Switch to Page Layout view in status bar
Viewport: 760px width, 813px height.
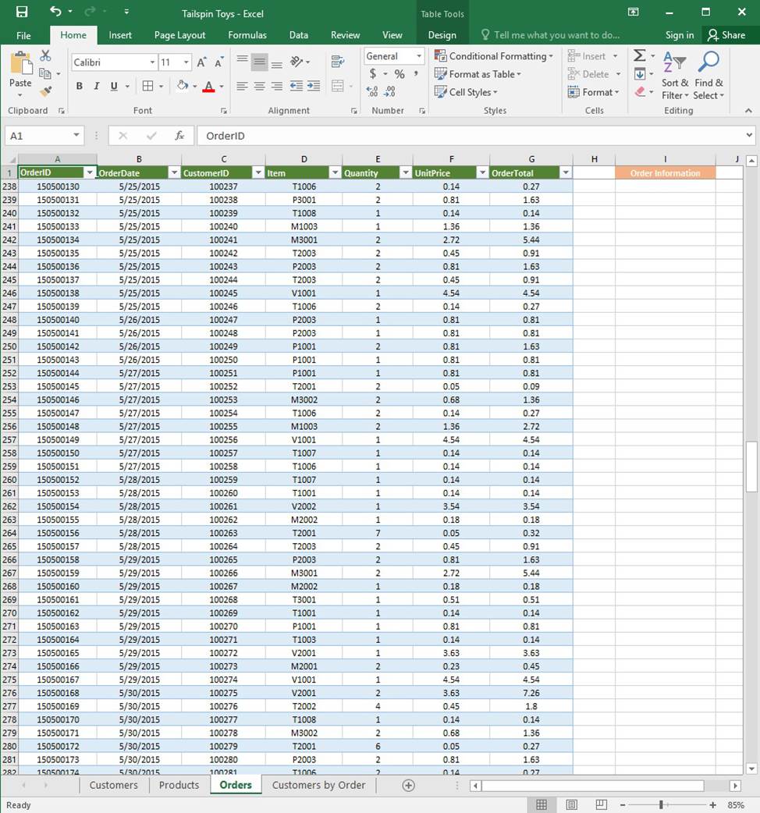[x=571, y=804]
